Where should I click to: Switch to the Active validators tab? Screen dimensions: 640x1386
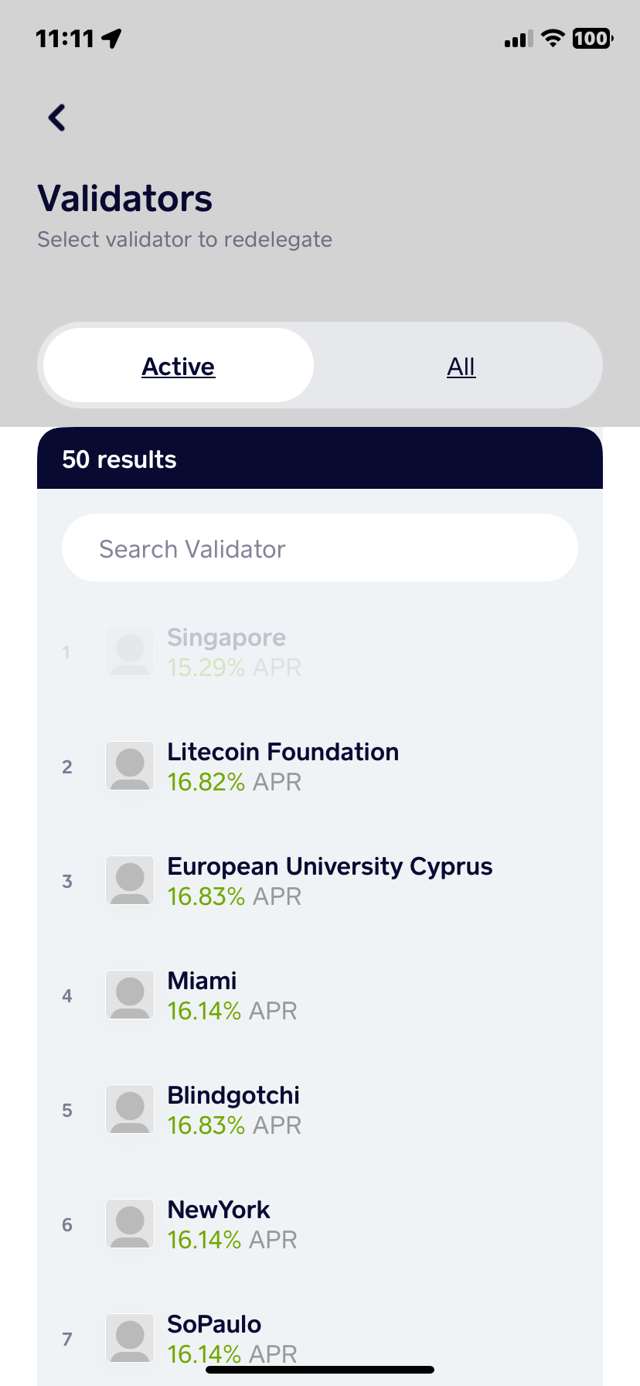(179, 366)
